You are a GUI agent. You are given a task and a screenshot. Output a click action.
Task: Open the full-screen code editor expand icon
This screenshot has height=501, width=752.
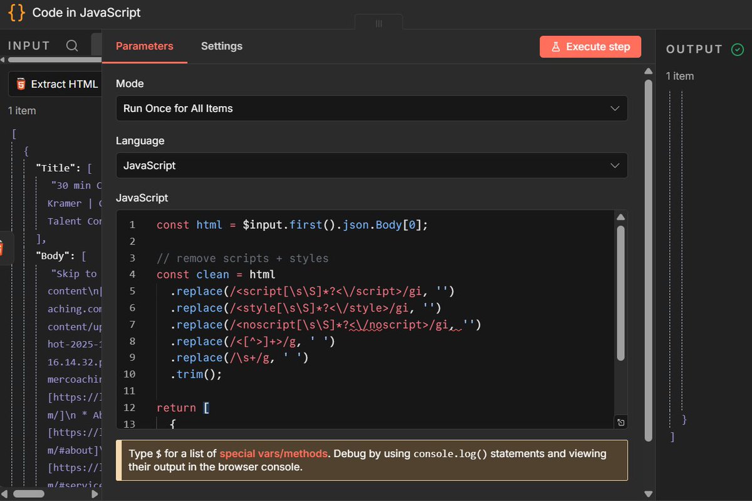[x=620, y=422]
